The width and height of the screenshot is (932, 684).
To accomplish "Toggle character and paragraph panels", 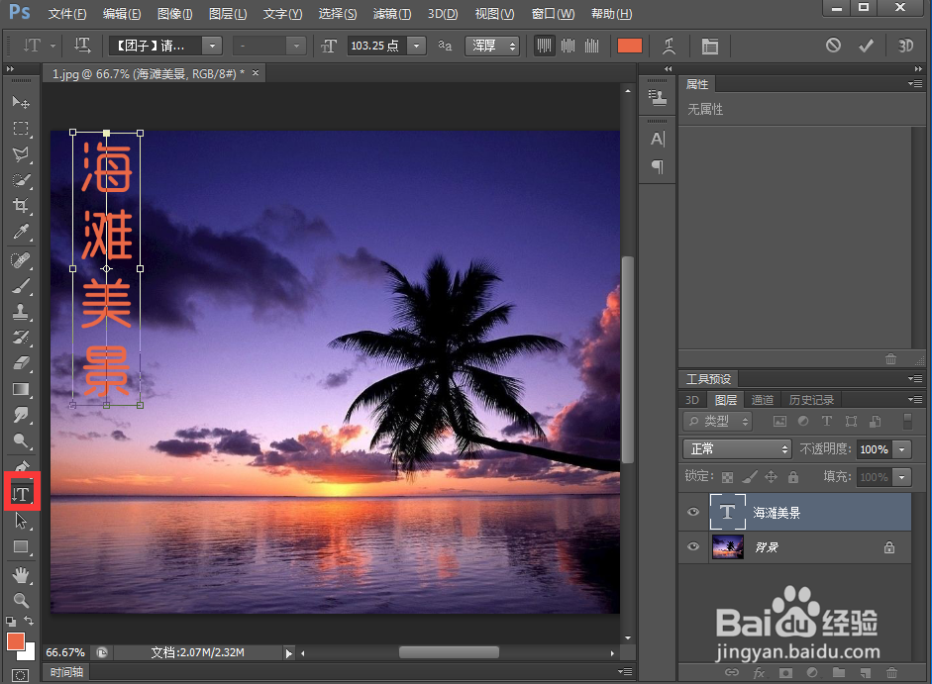I will pos(710,46).
